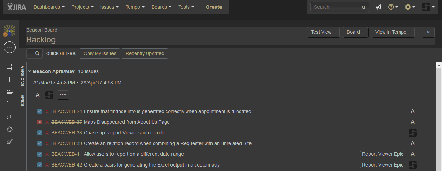The height and width of the screenshot is (171, 442).
Task: Open the Components puzzle piece icon
Action: coord(9,129)
